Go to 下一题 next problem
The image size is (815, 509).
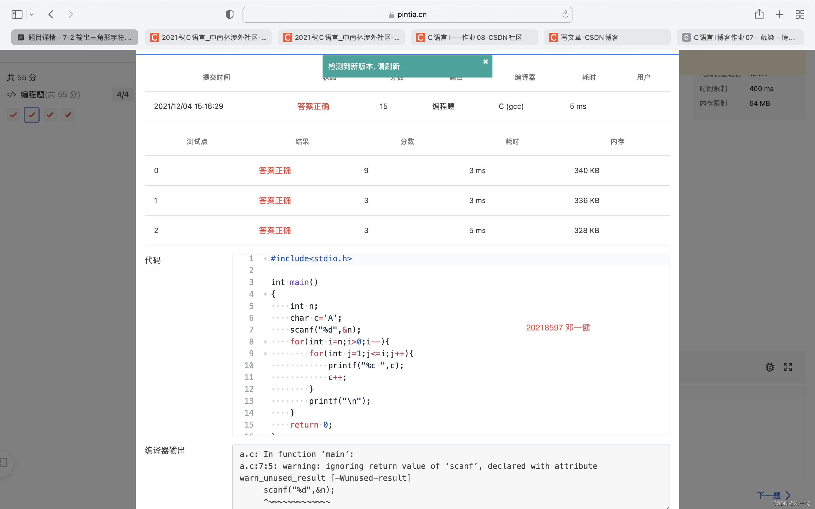click(774, 495)
